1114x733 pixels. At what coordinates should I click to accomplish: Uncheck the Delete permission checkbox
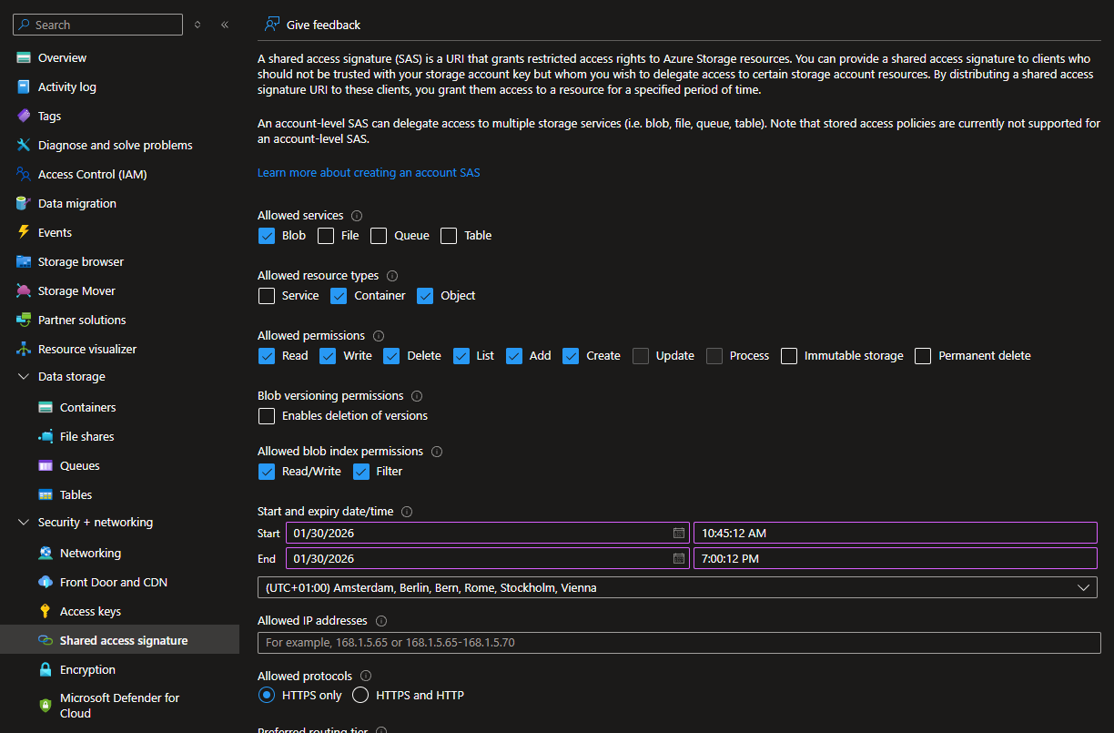pyautogui.click(x=391, y=356)
